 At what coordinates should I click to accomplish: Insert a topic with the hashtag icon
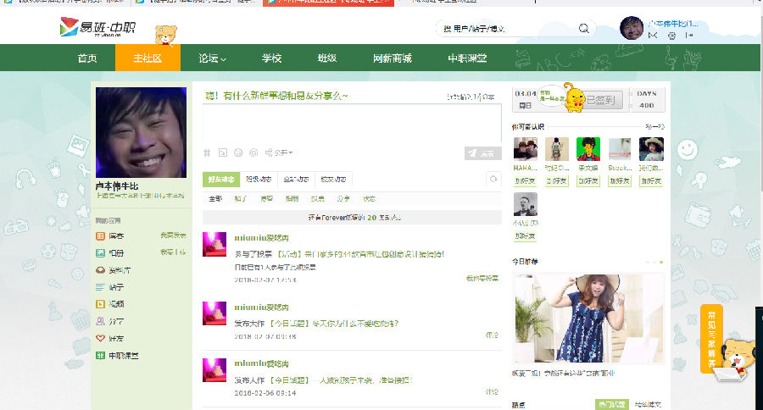coord(207,152)
